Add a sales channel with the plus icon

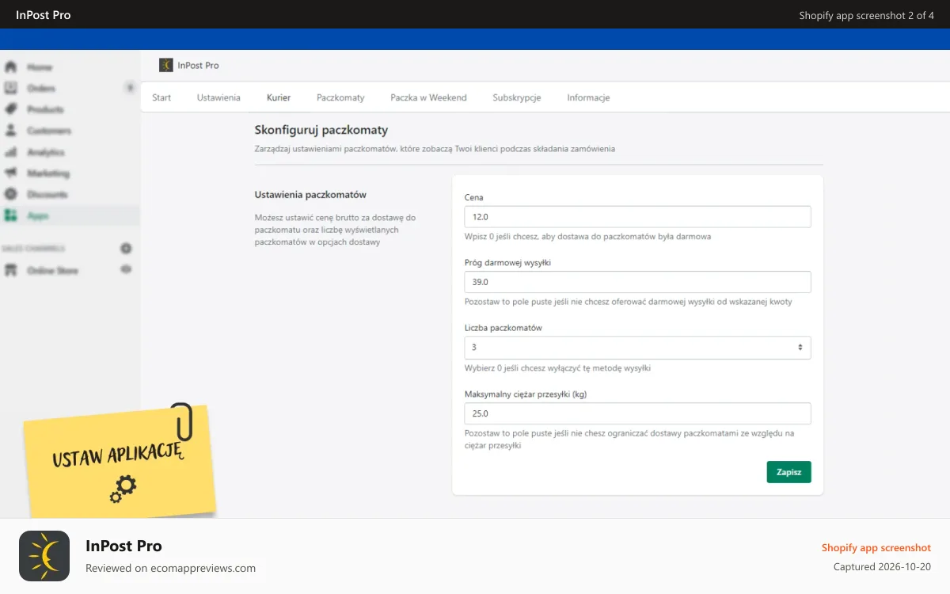[x=126, y=248]
